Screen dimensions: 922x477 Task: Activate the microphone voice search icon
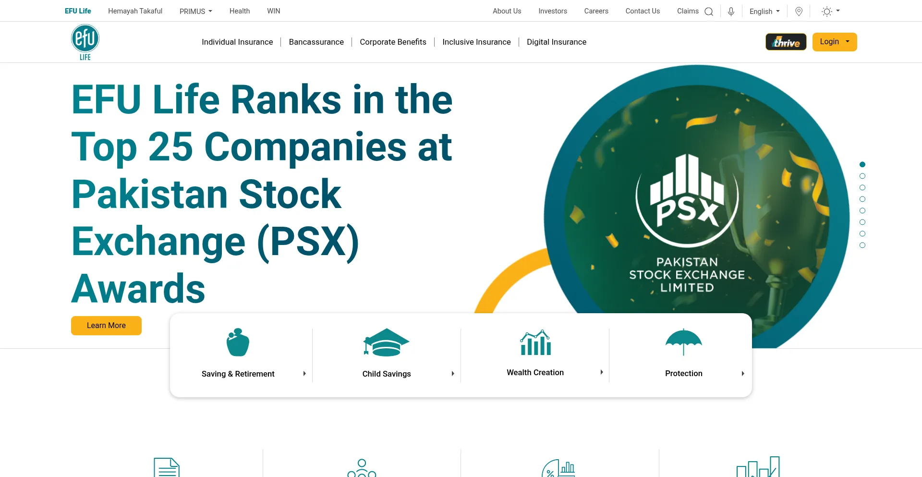tap(731, 12)
